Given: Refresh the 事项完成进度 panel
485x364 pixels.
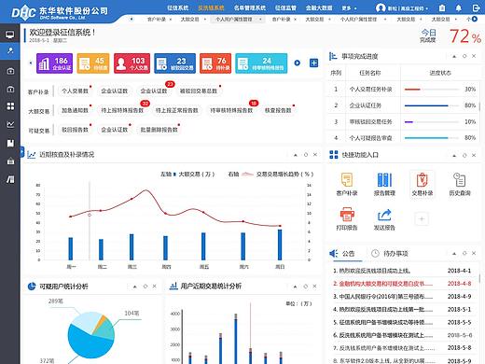Looking at the screenshot, I should pyautogui.click(x=464, y=56).
